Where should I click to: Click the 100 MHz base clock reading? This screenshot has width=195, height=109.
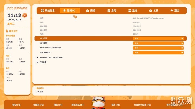pos(9,48)
